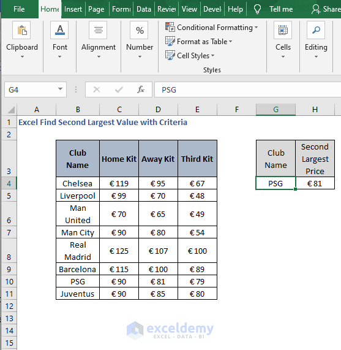Image resolution: width=341 pixels, height=350 pixels.
Task: Open the Editing magnifier icon
Action: [x=316, y=30]
